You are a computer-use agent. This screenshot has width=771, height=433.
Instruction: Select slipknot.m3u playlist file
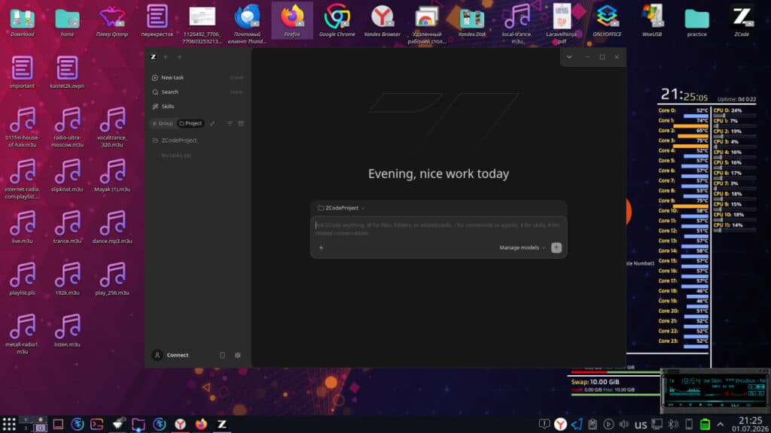tap(67, 175)
